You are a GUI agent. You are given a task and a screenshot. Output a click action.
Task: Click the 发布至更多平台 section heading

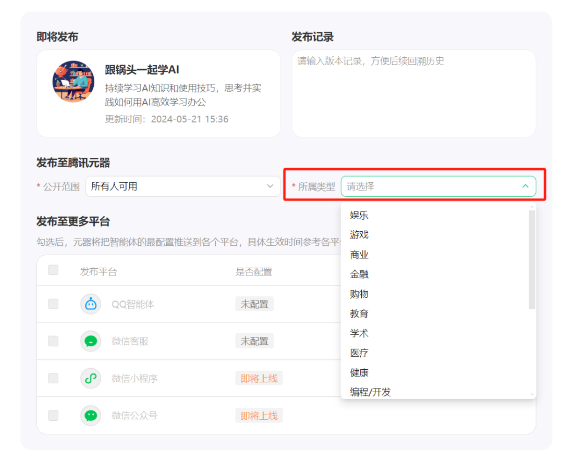click(74, 221)
